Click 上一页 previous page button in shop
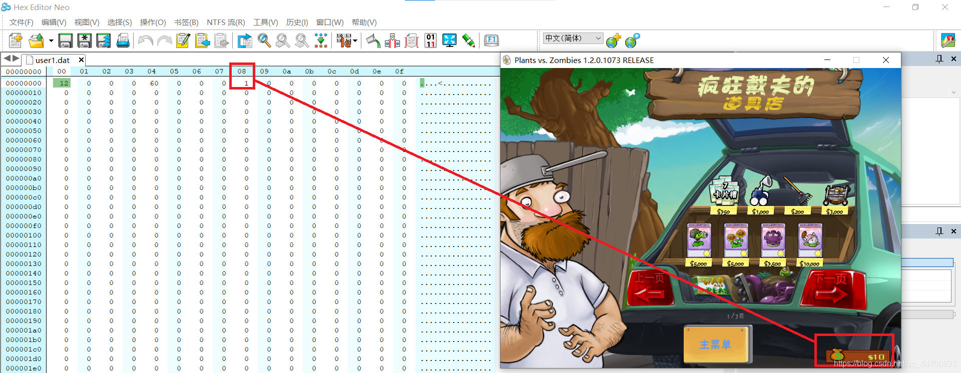 tap(650, 288)
